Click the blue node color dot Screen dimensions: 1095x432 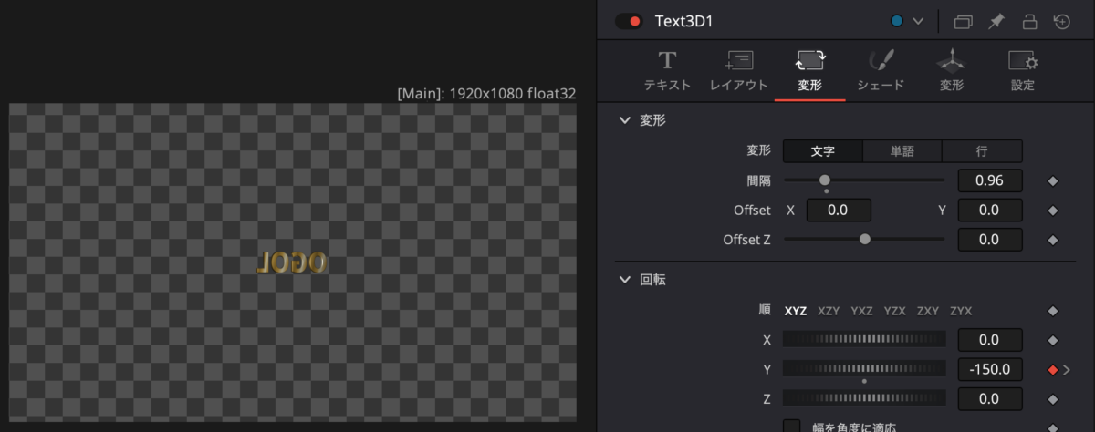(897, 21)
